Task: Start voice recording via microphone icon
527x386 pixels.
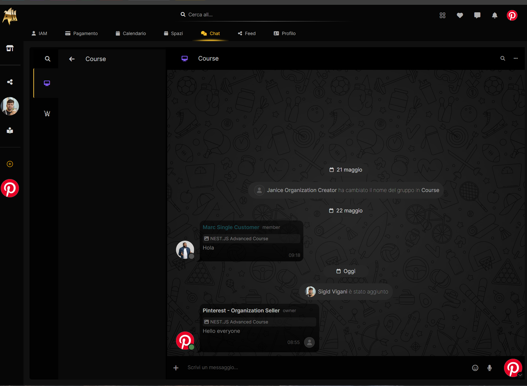Action: click(489, 368)
